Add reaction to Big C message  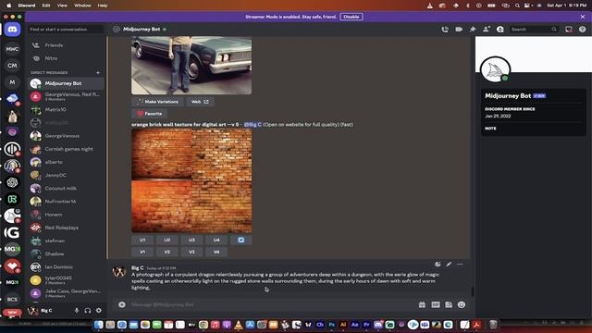[438, 265]
